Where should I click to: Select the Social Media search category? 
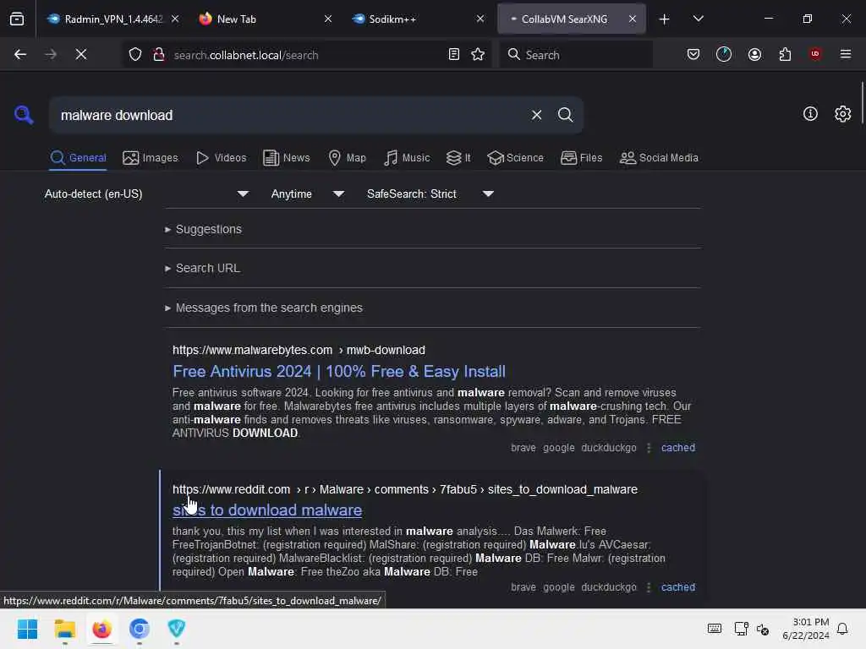click(x=658, y=158)
